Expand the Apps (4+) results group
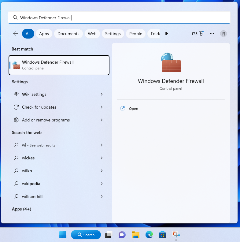The width and height of the screenshot is (240, 242). pos(22,209)
